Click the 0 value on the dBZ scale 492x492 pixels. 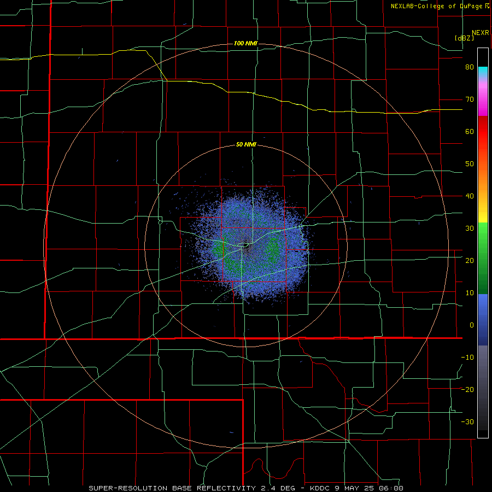click(472, 325)
